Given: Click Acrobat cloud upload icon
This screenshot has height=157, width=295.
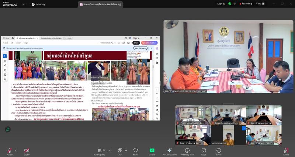Looking at the screenshot, I should point(124,43).
